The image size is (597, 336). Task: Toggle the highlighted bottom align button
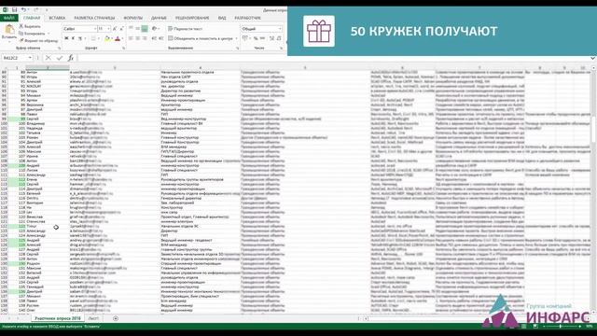pos(145,29)
